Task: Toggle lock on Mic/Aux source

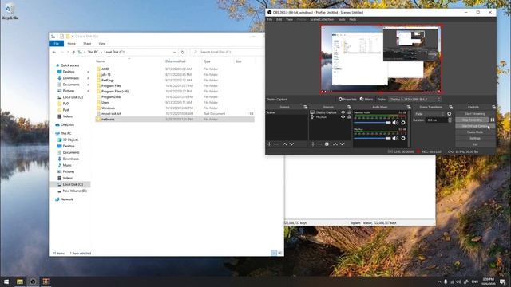Action: click(349, 116)
